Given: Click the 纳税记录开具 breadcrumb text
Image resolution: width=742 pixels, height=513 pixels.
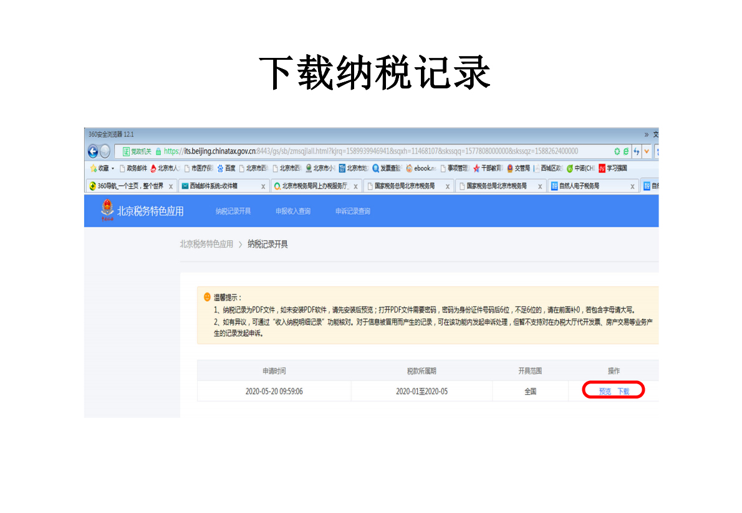Looking at the screenshot, I should pos(268,244).
